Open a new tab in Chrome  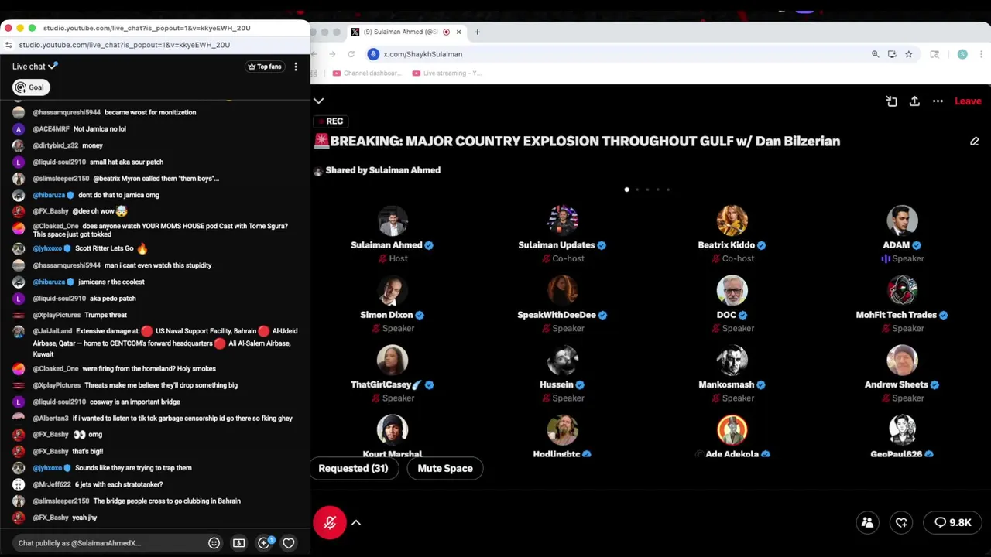477,32
